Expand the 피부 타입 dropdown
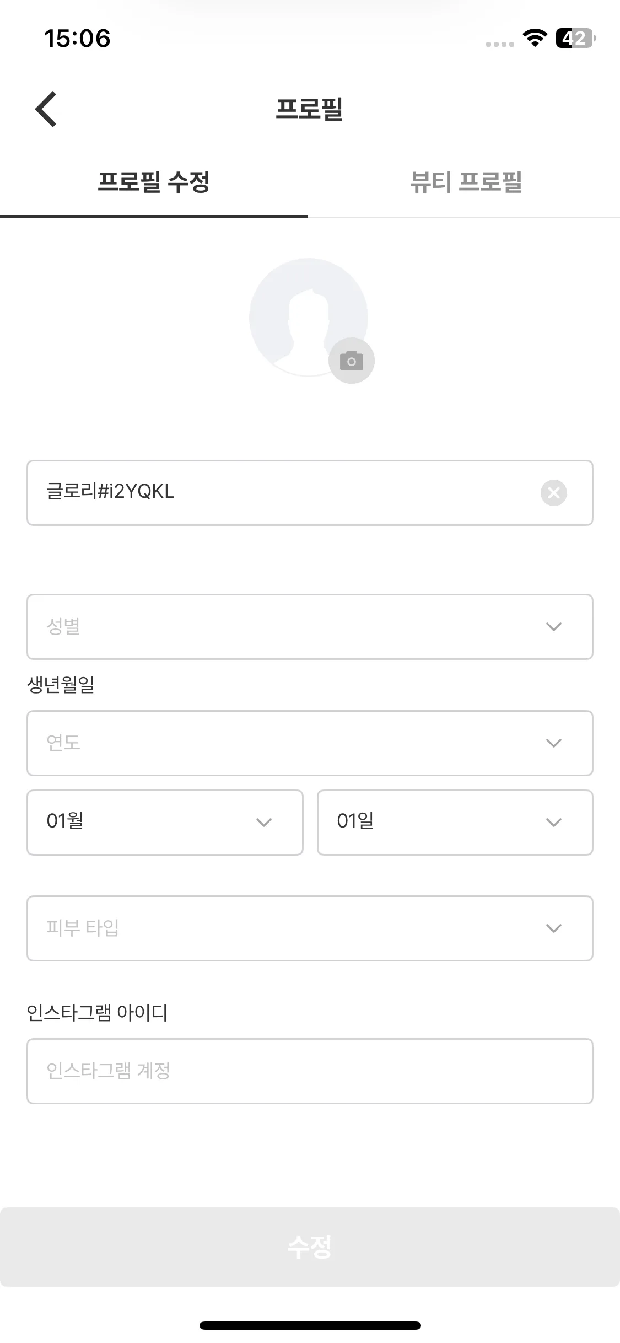This screenshot has height=1343, width=620. (310, 928)
